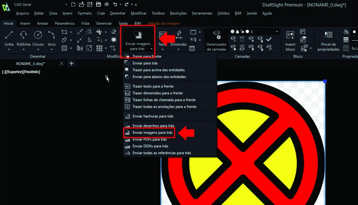Click the hatch fill tool icon
The image size is (358, 205).
(x=65, y=48)
